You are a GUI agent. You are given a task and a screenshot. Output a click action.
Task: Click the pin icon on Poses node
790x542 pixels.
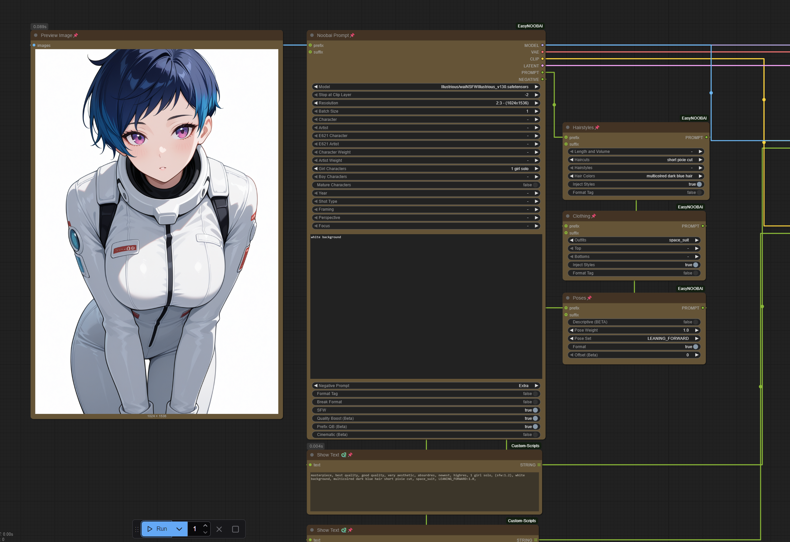pos(590,298)
